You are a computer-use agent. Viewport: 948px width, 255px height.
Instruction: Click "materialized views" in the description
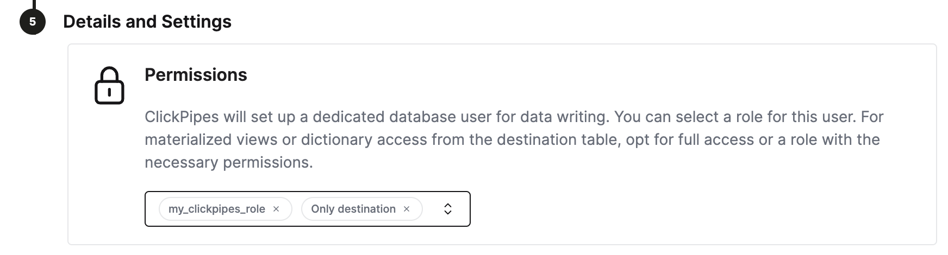(210, 140)
